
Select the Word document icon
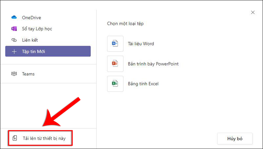point(115,44)
